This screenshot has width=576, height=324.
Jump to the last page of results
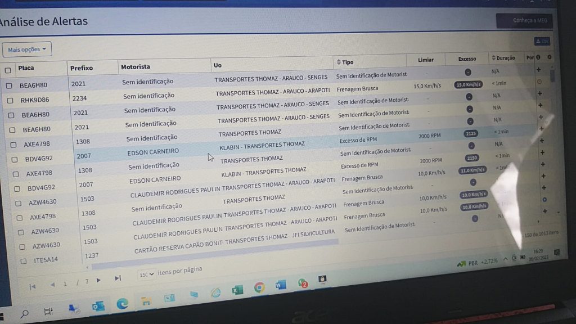(x=117, y=278)
